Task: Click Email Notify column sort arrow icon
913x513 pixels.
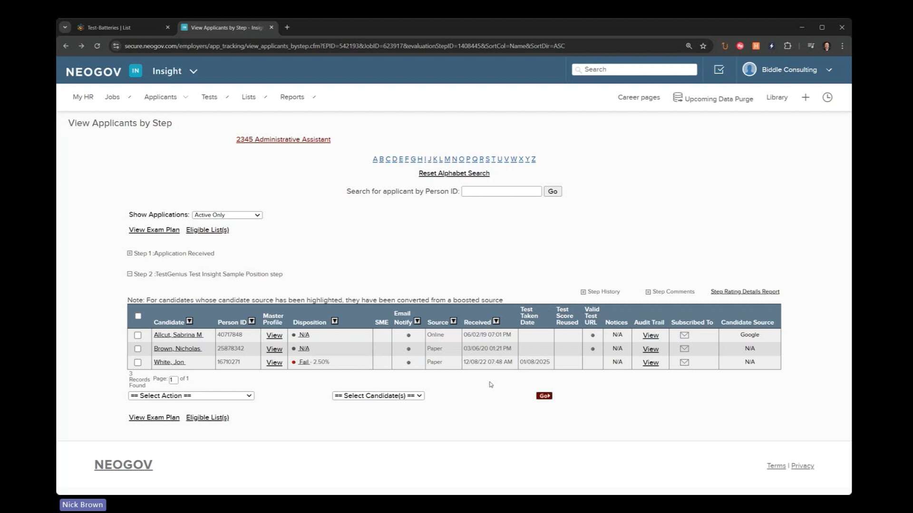Action: [417, 321]
